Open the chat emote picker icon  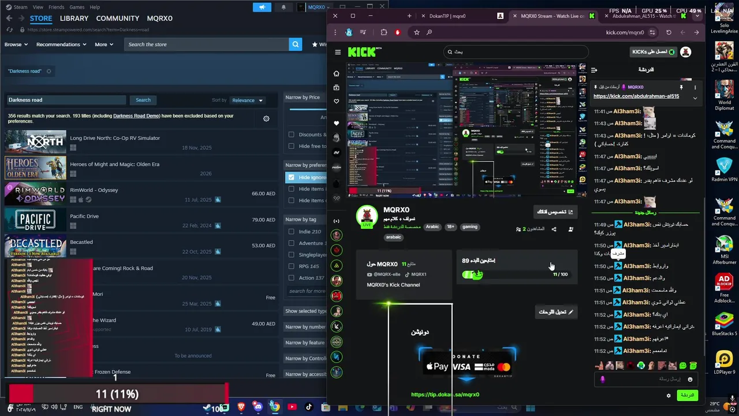coord(690,380)
